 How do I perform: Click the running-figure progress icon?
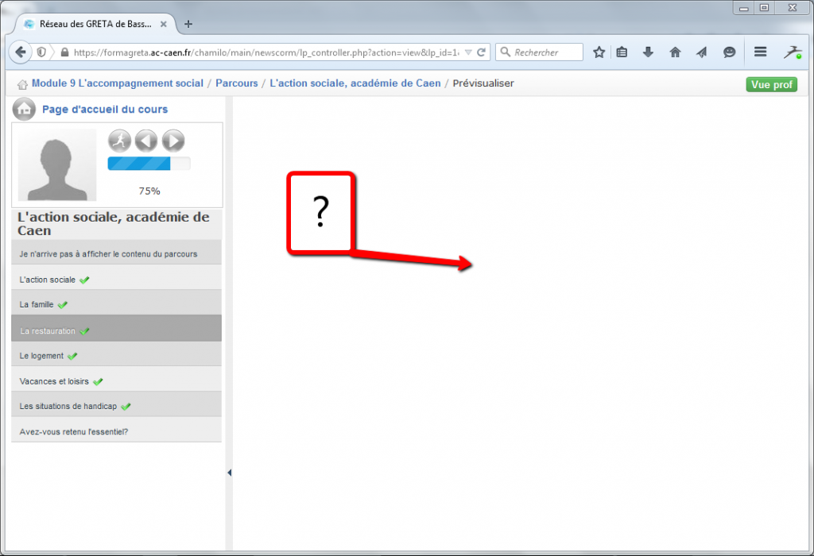(119, 141)
